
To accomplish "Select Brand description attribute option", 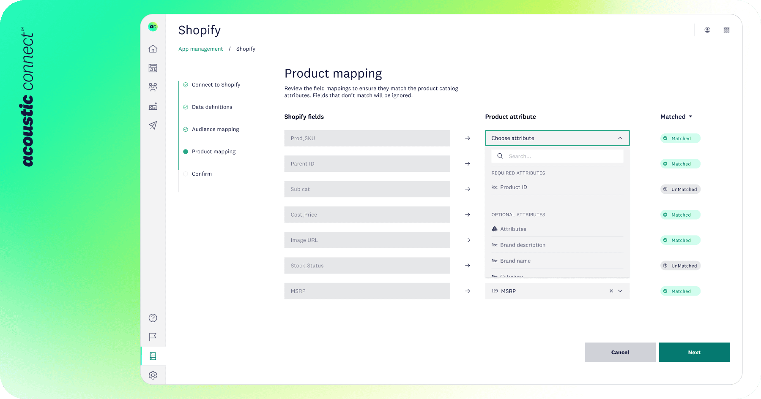I will (523, 245).
